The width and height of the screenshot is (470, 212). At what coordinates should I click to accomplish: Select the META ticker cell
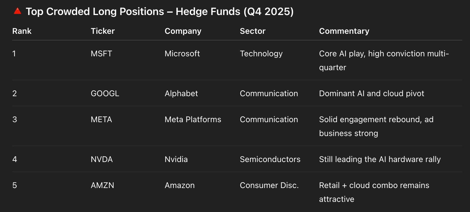[x=101, y=119]
